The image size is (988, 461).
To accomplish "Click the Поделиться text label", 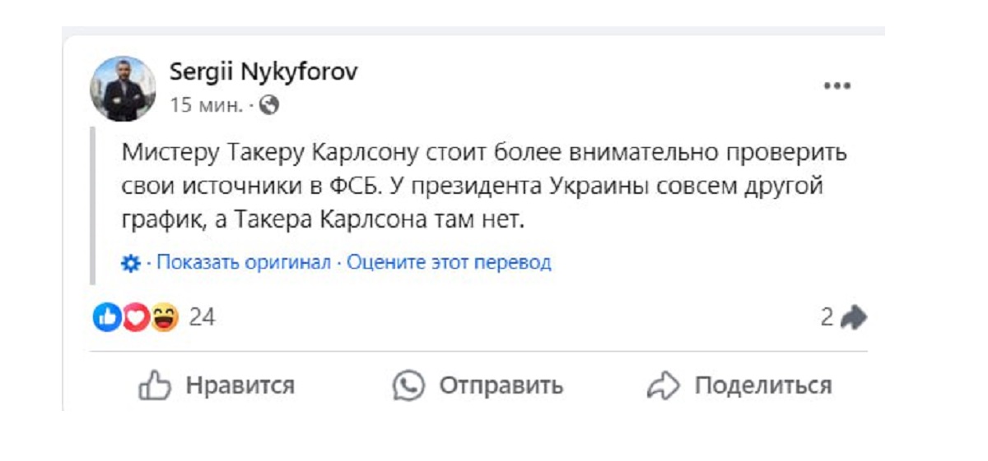I will 763,385.
